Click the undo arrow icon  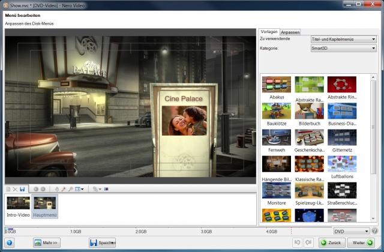click(296, 242)
